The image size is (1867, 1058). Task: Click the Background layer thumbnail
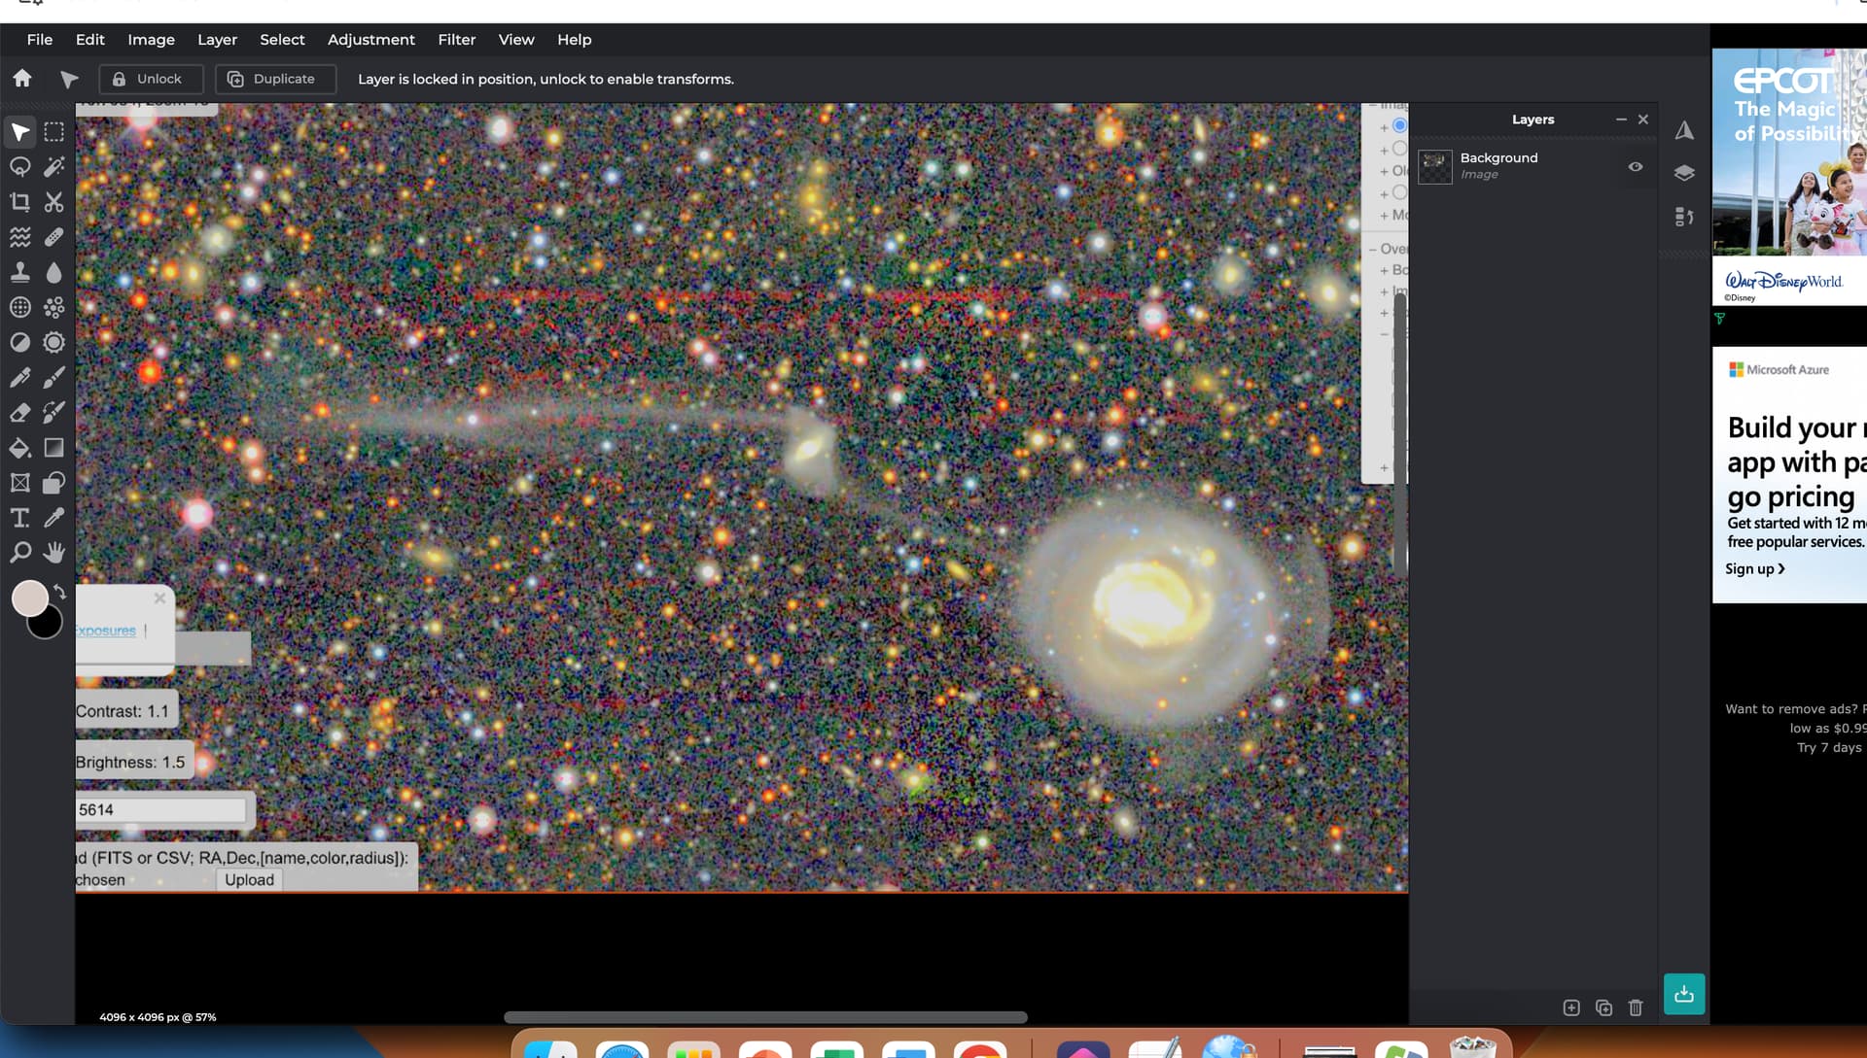coord(1435,167)
